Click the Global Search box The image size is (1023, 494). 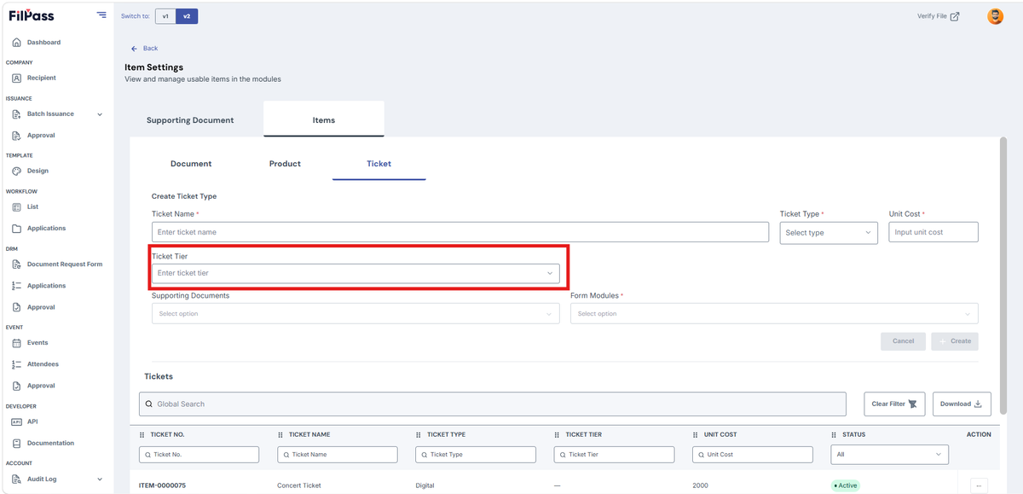(493, 404)
